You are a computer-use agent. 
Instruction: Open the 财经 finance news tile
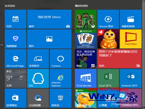tap(86, 59)
